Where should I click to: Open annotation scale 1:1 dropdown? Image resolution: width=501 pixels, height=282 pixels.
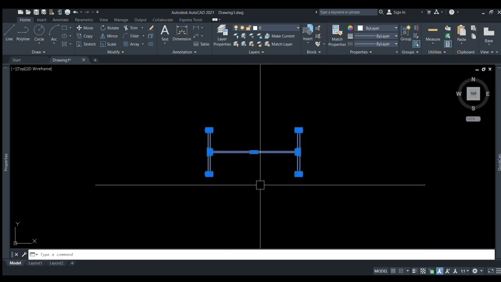pos(465,271)
